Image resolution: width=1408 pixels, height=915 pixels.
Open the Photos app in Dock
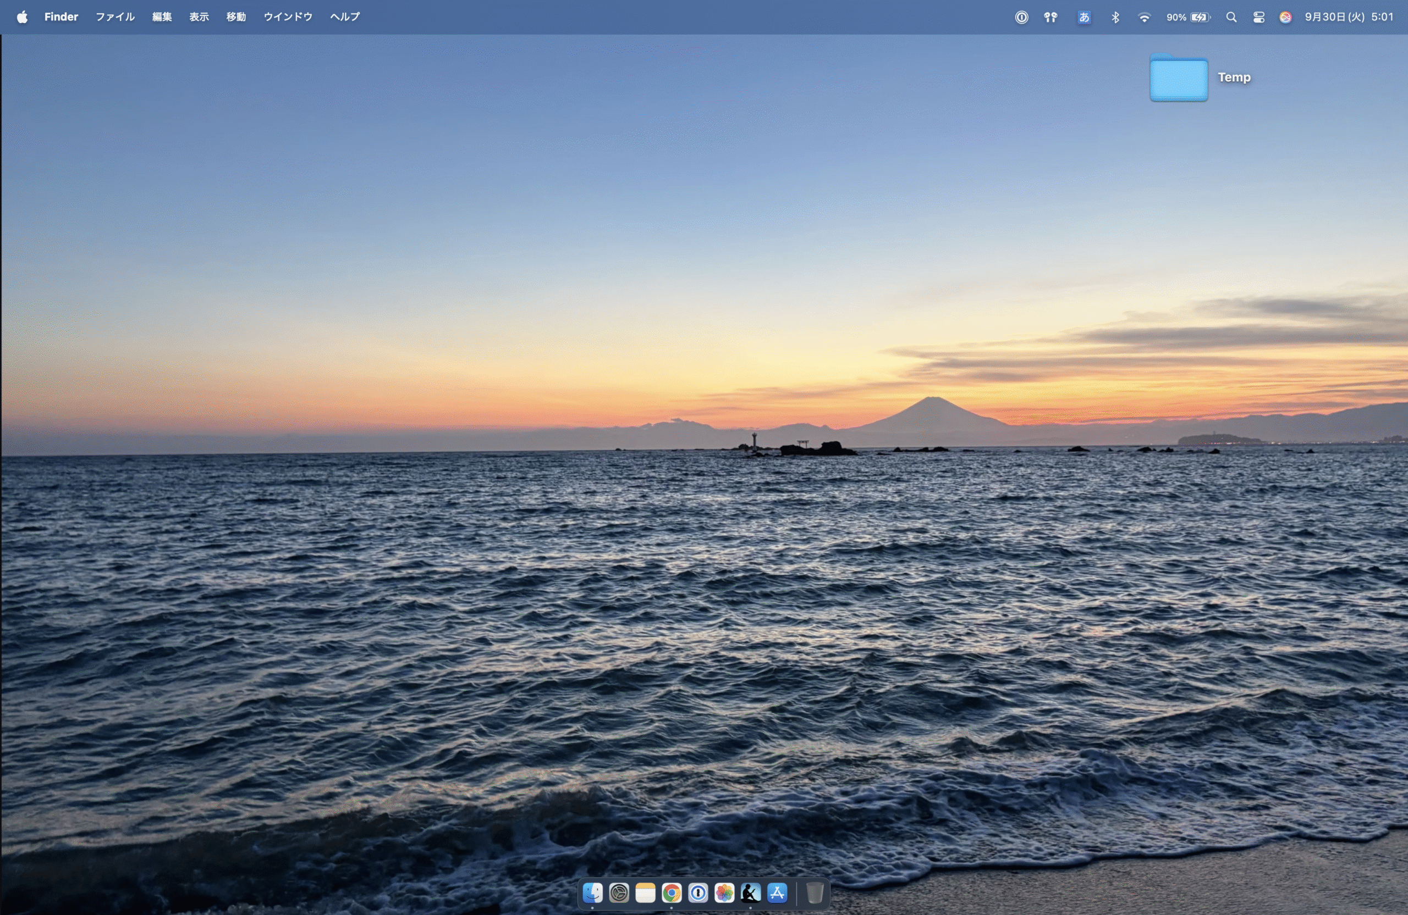click(x=724, y=892)
